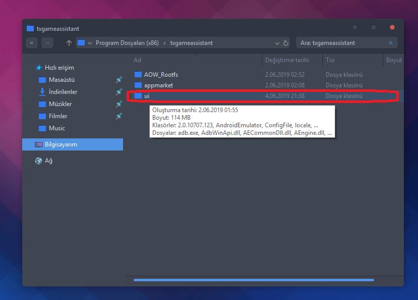Click the pin icon next to İndirilenler

point(119,92)
